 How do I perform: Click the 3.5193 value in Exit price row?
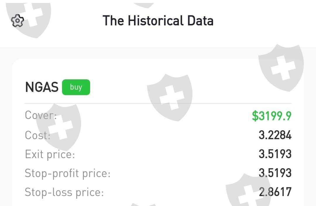point(275,154)
